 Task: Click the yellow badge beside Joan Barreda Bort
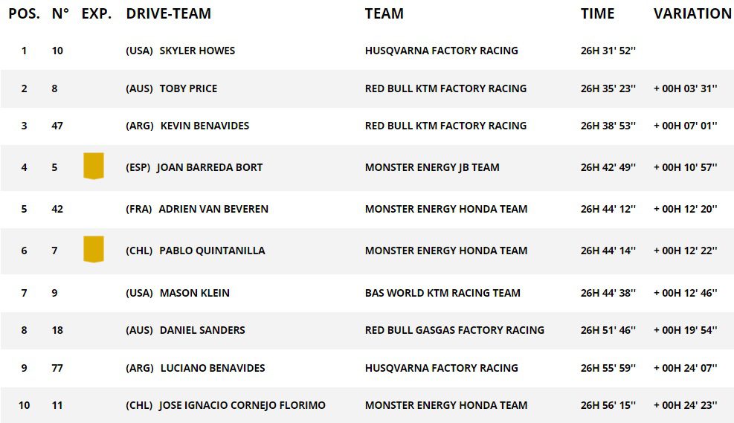click(93, 166)
